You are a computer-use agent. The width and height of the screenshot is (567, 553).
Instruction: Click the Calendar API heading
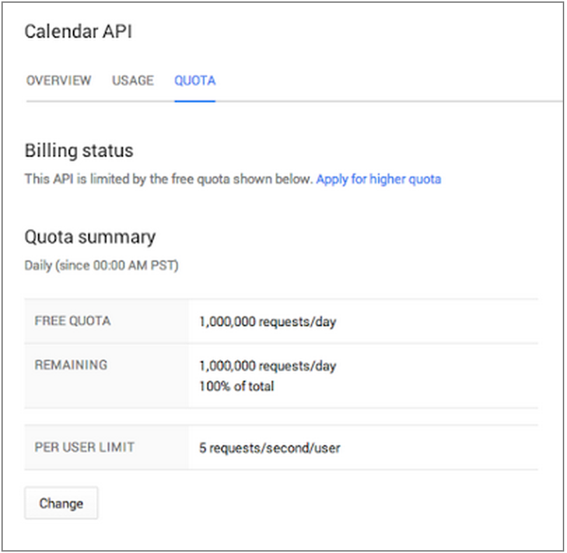[x=78, y=31]
